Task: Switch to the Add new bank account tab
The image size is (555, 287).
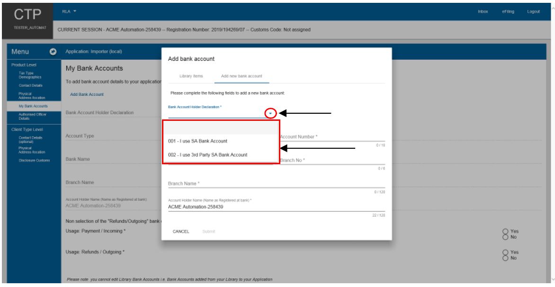Action: tap(242, 76)
